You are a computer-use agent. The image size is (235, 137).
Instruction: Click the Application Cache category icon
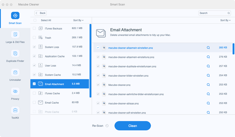click(x=41, y=56)
